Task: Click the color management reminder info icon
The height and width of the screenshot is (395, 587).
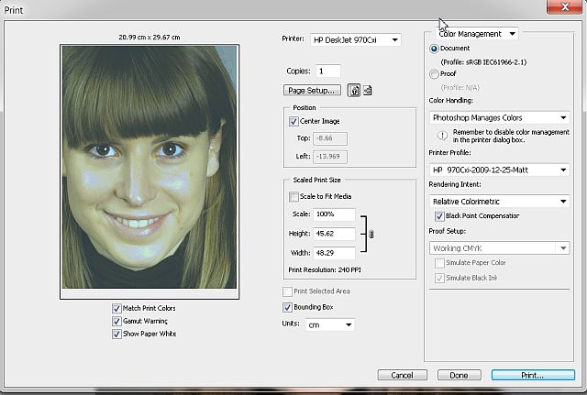Action: coord(441,134)
